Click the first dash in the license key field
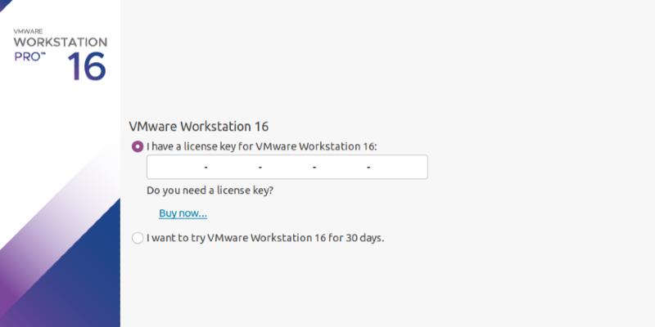This screenshot has width=655, height=327. point(206,167)
